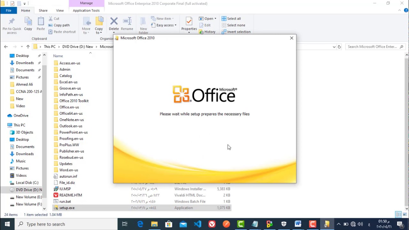Click the taskbar search box

[x=66, y=224]
